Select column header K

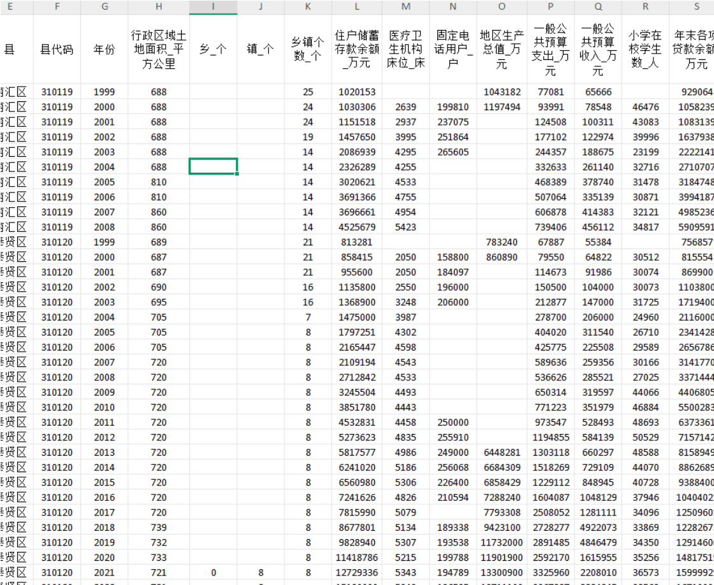pyautogui.click(x=308, y=7)
